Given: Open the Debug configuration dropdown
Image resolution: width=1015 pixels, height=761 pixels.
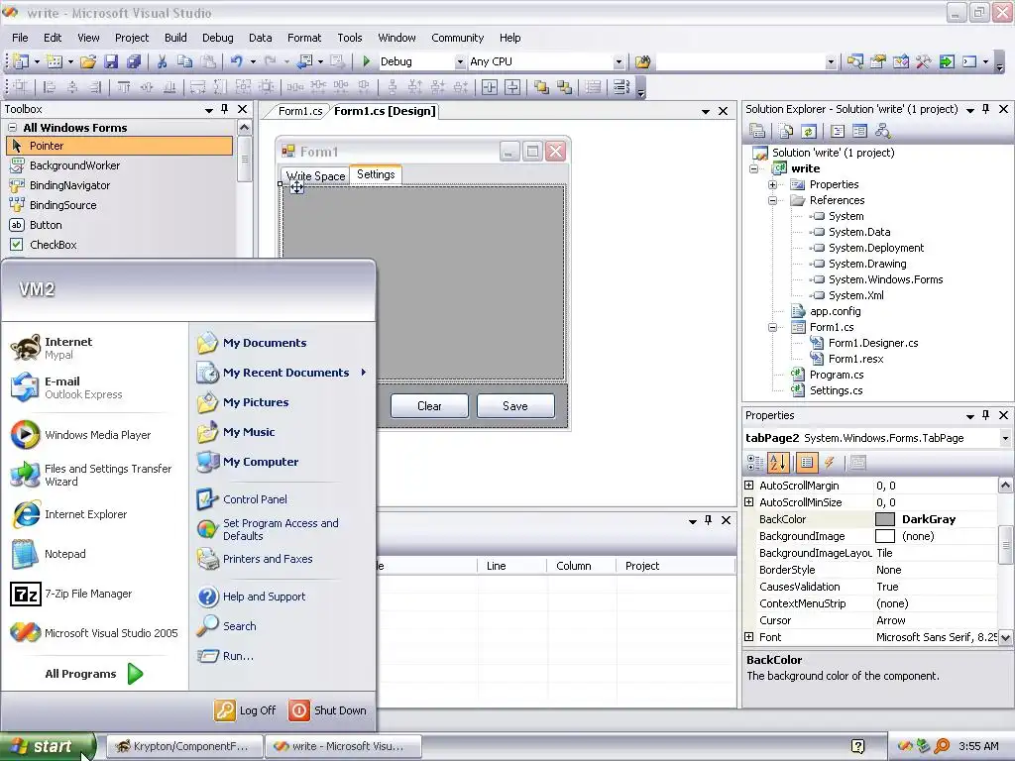Looking at the screenshot, I should click(x=460, y=62).
